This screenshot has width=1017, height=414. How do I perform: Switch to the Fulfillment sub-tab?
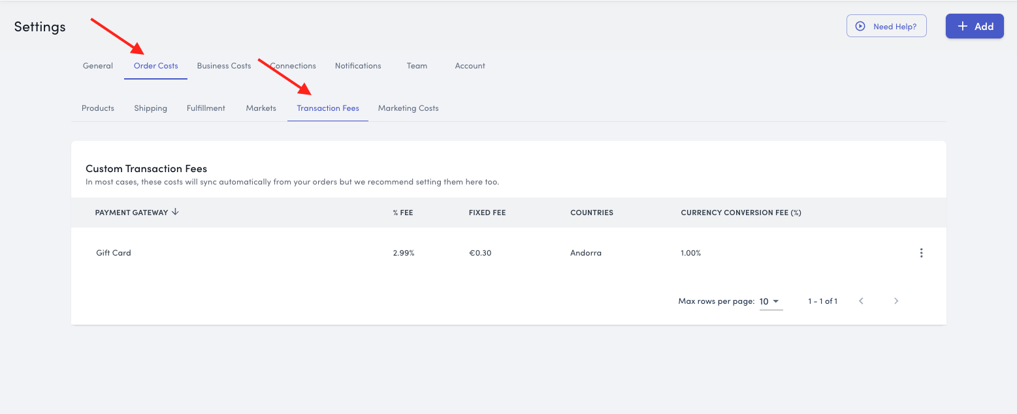(x=206, y=108)
